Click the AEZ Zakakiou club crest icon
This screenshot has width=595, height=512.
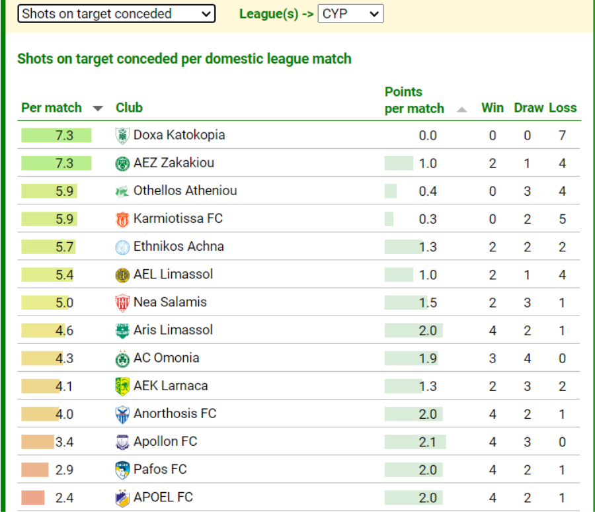pos(122,163)
